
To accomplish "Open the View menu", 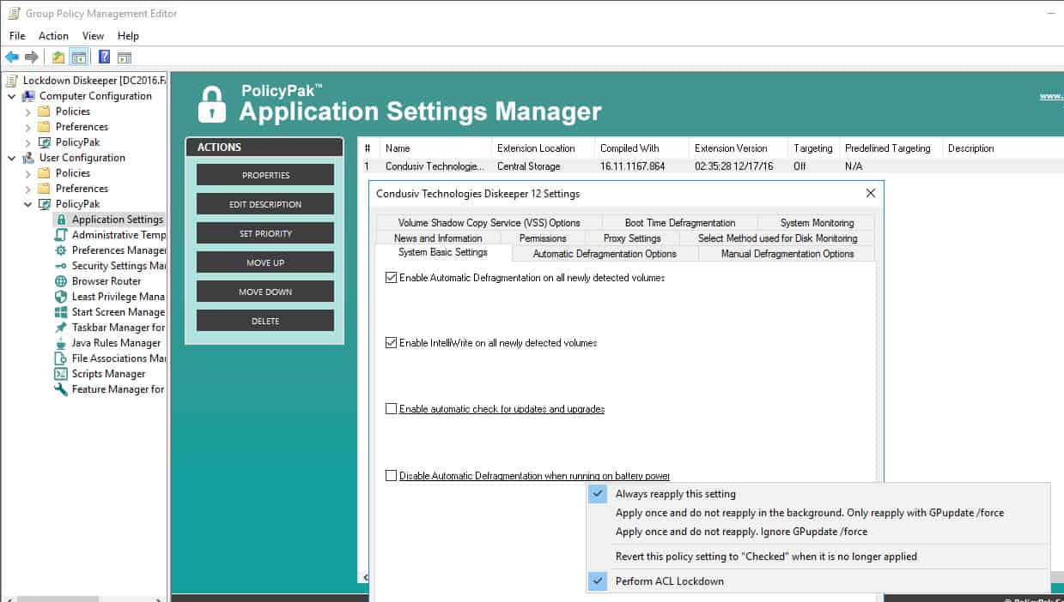I will tap(93, 36).
